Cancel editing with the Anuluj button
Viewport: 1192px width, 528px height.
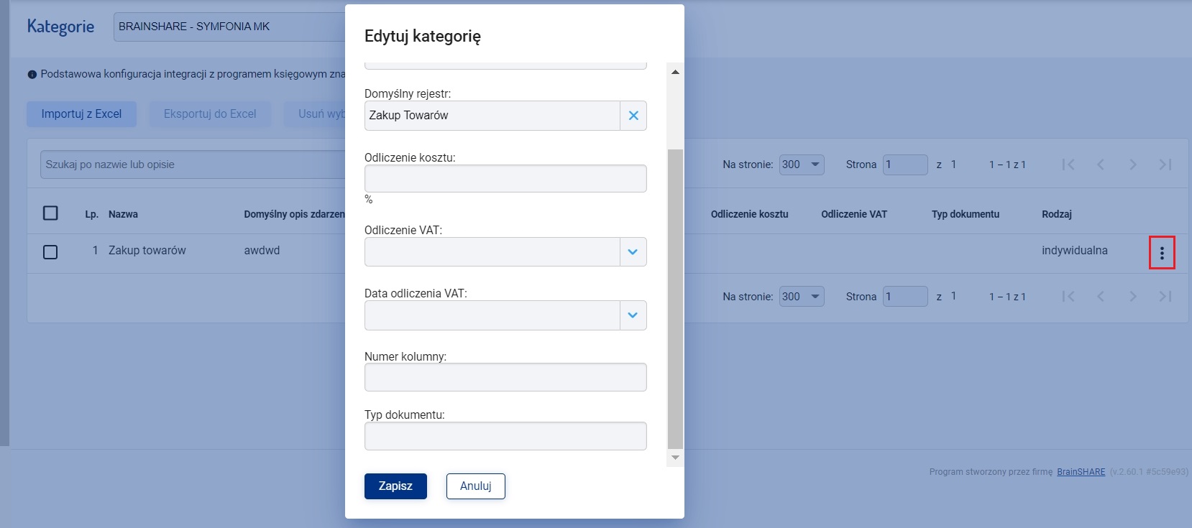[x=476, y=486]
